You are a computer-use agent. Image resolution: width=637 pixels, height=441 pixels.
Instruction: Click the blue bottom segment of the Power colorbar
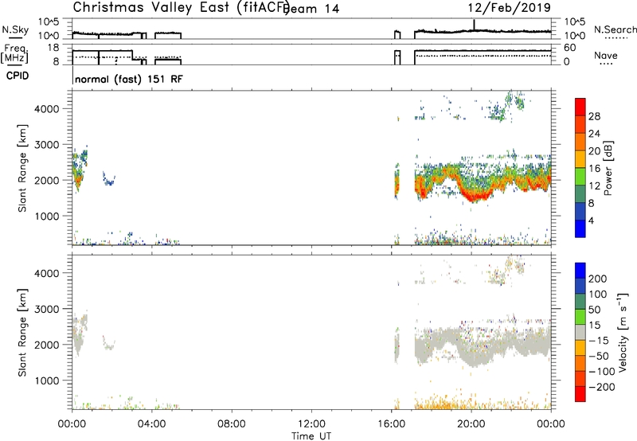click(x=580, y=228)
